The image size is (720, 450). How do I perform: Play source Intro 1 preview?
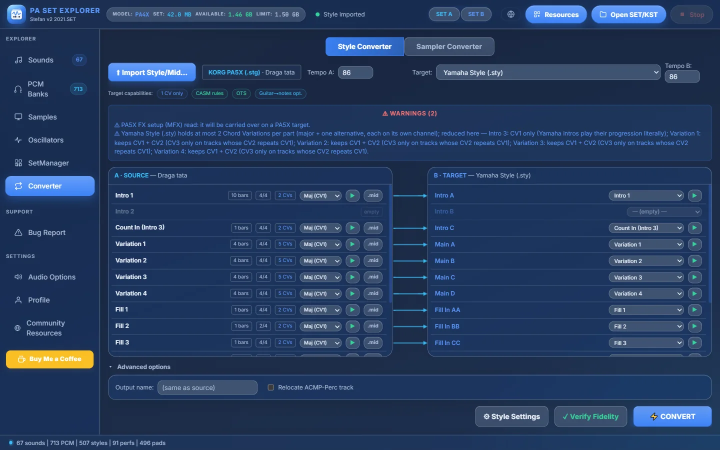tap(352, 195)
